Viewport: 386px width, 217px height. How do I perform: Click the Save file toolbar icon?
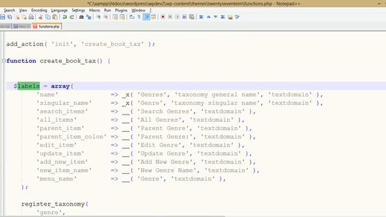(x=2, y=17)
